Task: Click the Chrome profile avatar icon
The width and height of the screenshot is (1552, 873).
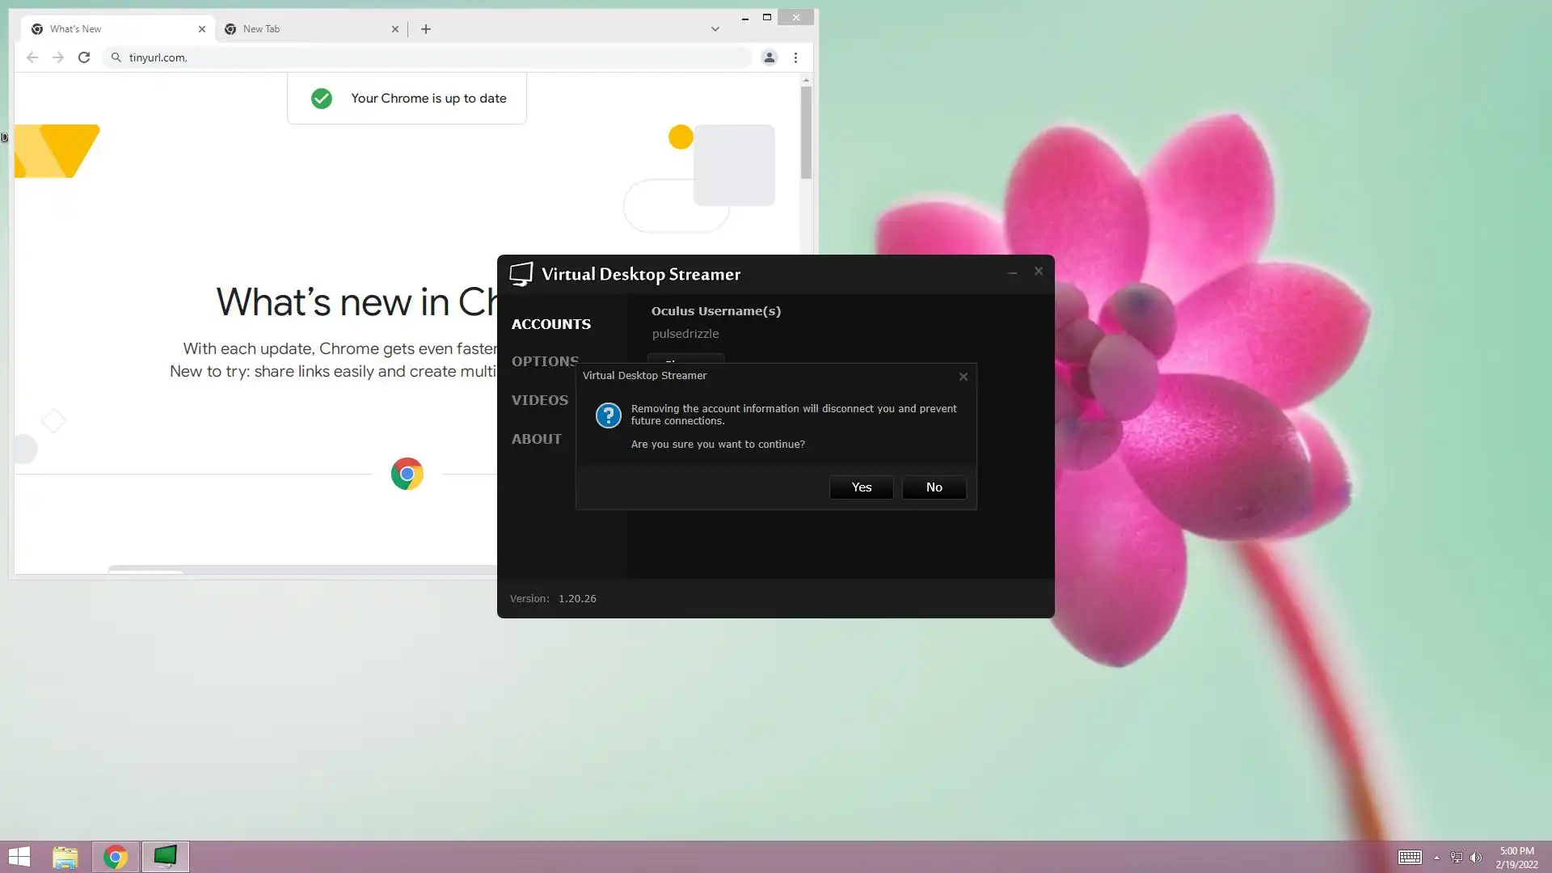Action: click(769, 57)
